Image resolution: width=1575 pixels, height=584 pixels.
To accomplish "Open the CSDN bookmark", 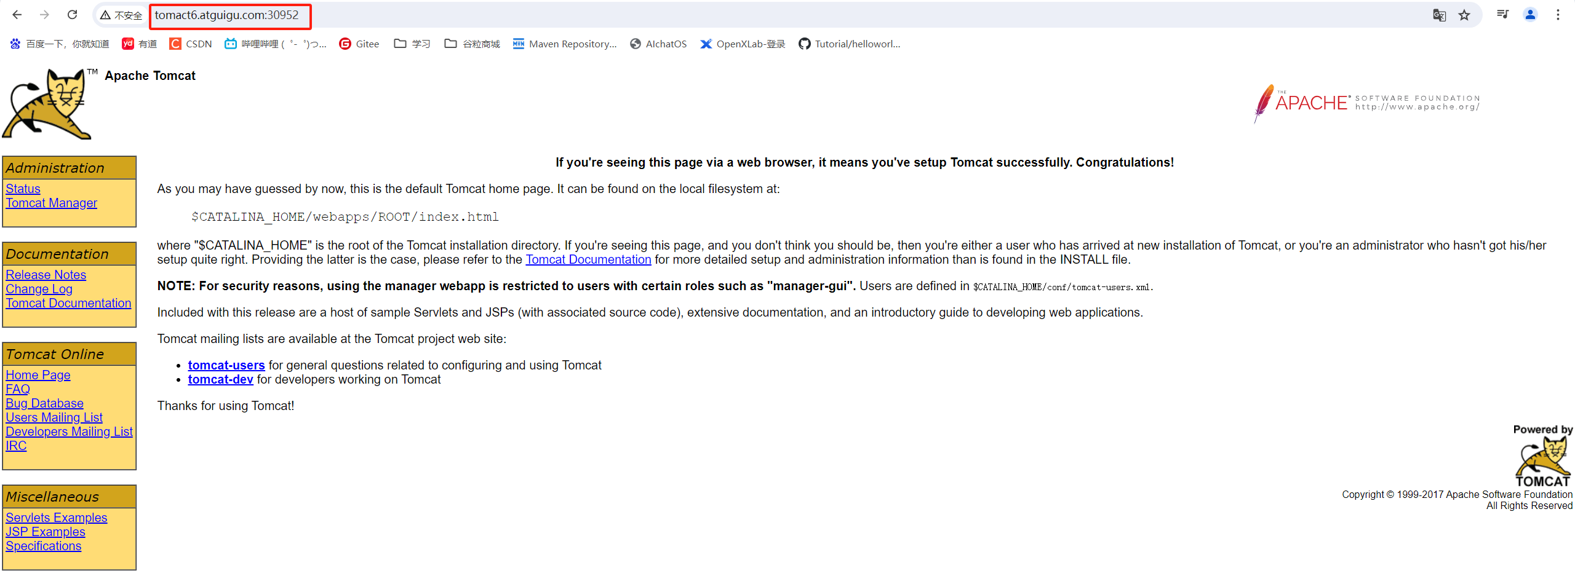I will click(x=191, y=44).
